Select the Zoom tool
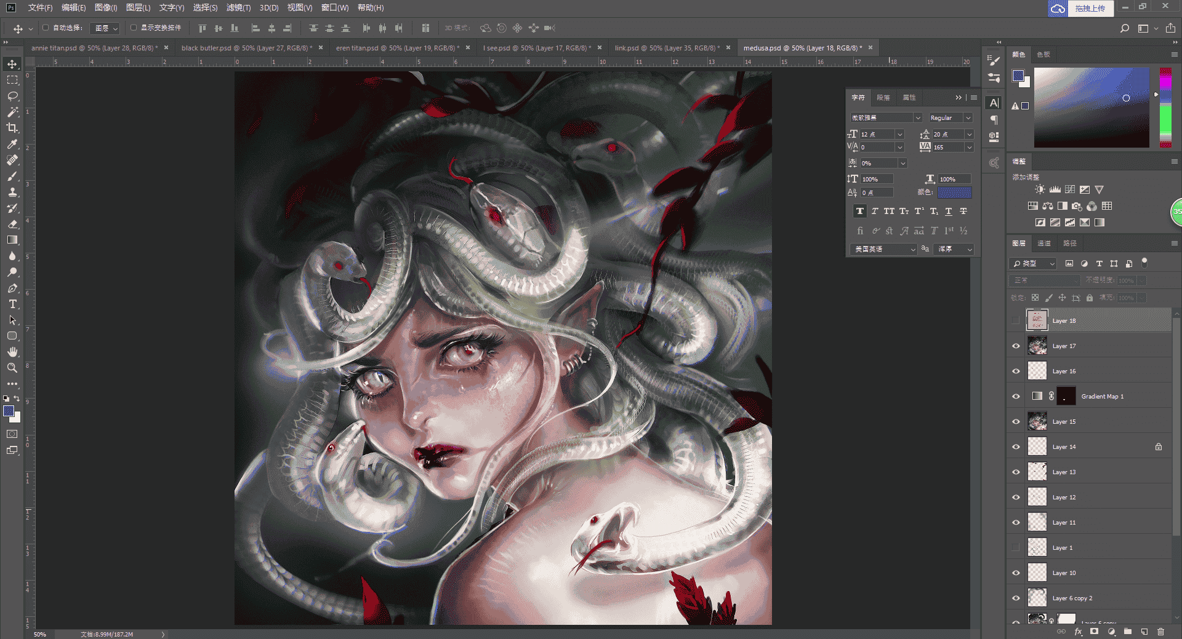Screen dimensions: 1182x639 [12, 368]
